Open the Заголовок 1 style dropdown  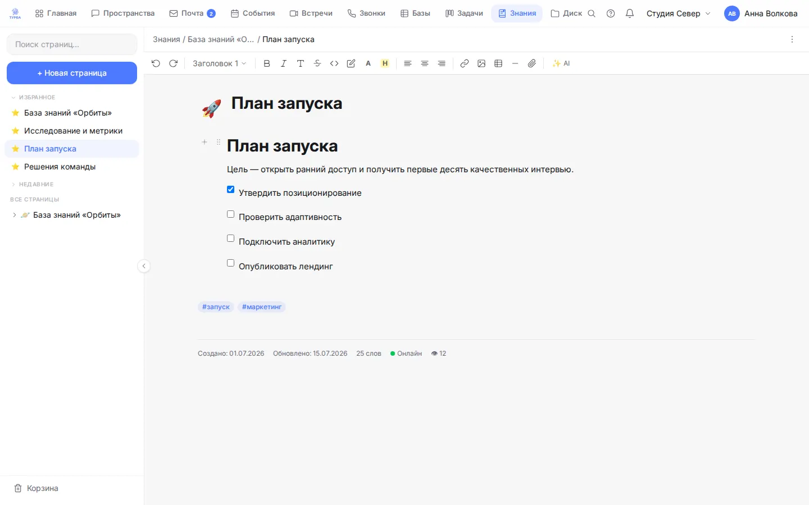[220, 63]
